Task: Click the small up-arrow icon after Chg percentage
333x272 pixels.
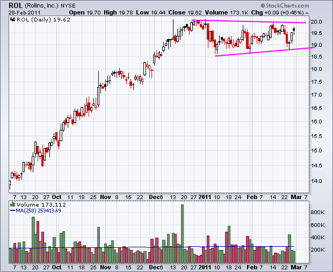Action: pyautogui.click(x=307, y=13)
